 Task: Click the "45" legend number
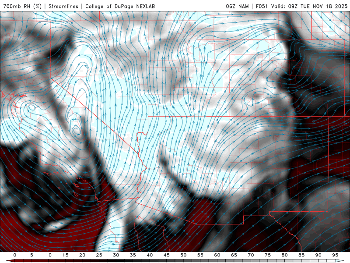[167, 255]
